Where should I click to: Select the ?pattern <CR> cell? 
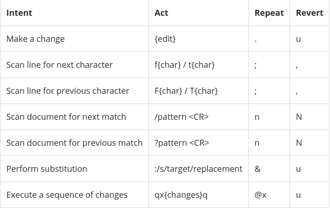(x=182, y=143)
